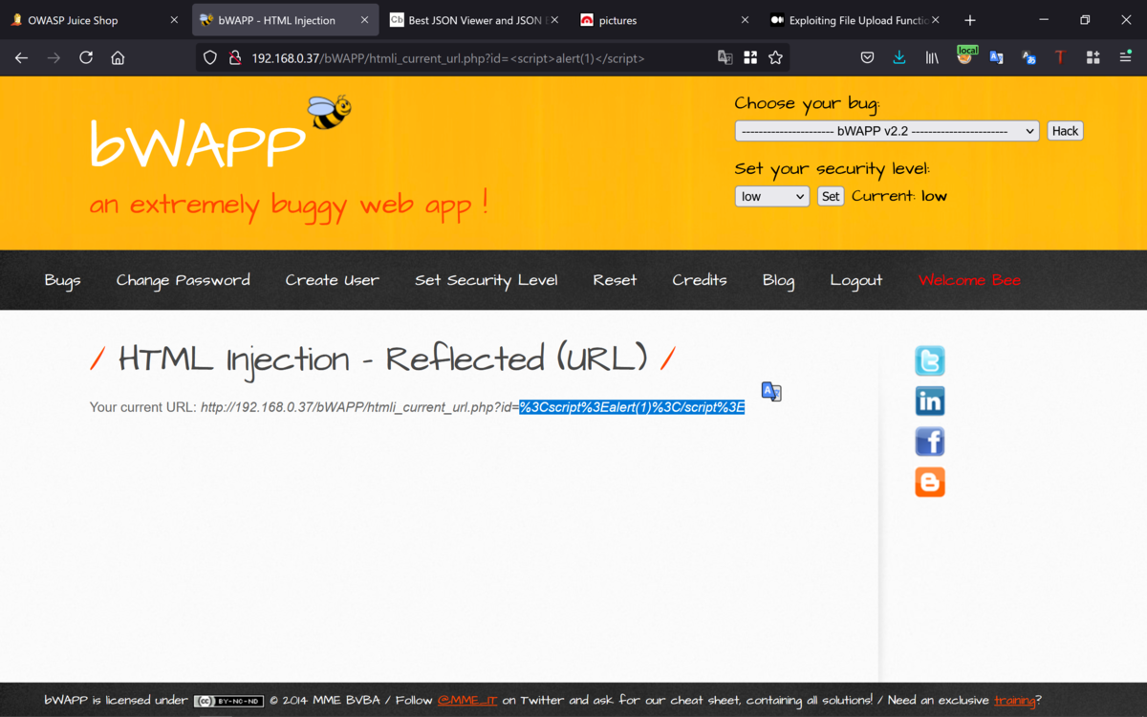Screen dimensions: 1147x717
Task: Bookmark this page with the star icon
Action: (775, 57)
